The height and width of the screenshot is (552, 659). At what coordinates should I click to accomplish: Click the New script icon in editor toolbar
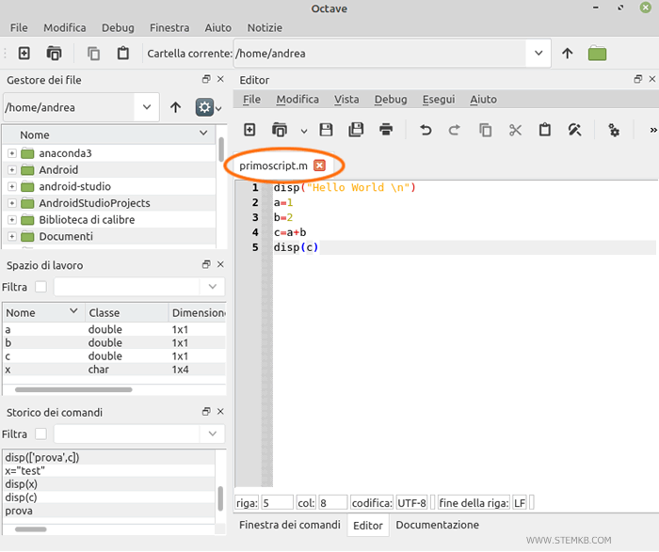(249, 130)
